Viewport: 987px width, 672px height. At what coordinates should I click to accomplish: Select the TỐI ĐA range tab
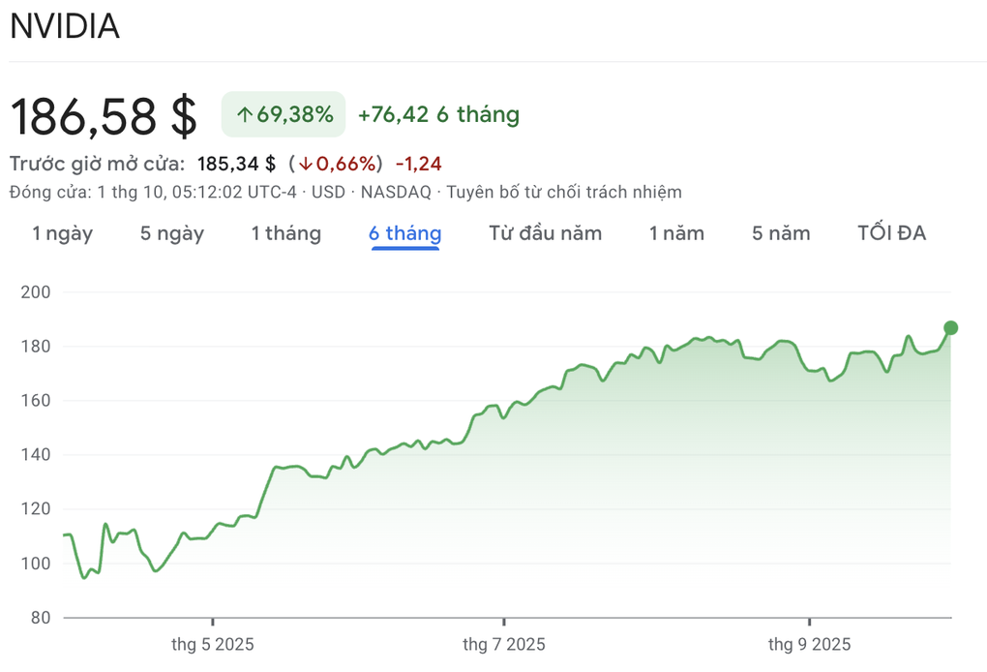pyautogui.click(x=891, y=233)
